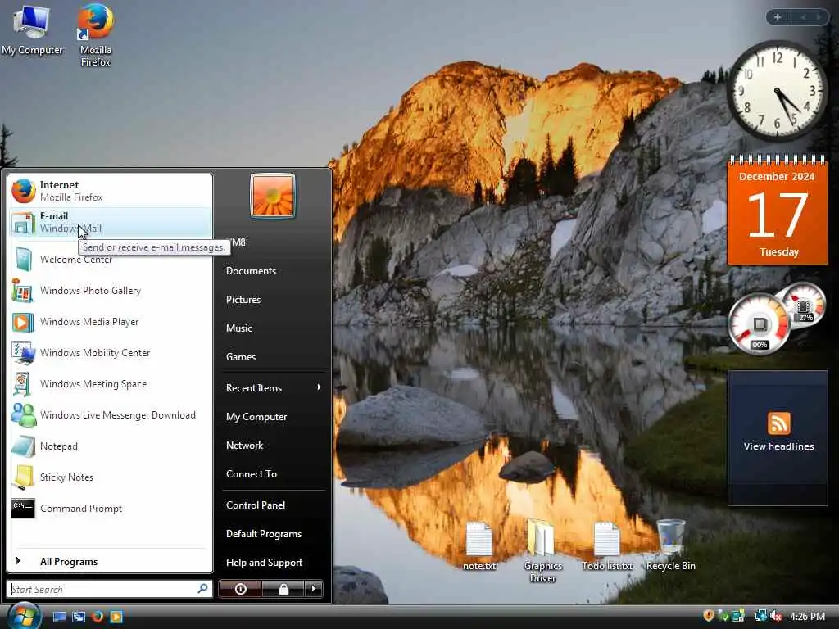Select Todo list.txt file on desktop
The image size is (839, 629).
pyautogui.click(x=607, y=546)
